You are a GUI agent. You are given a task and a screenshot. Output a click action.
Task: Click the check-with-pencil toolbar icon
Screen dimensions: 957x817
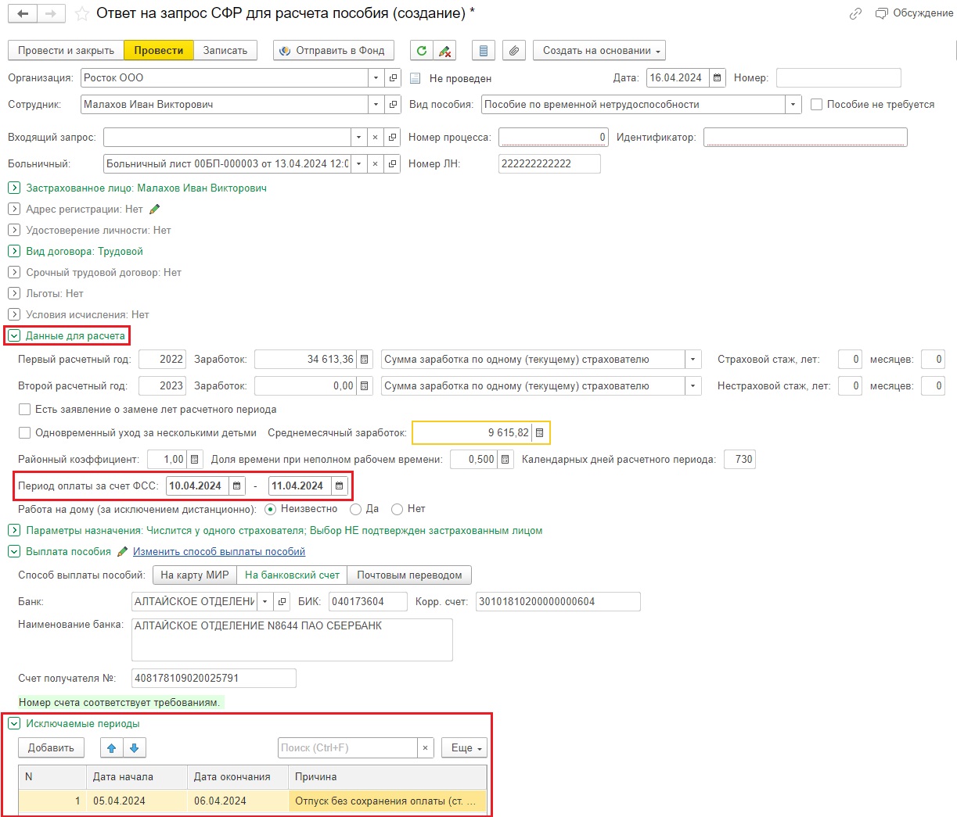pos(445,51)
